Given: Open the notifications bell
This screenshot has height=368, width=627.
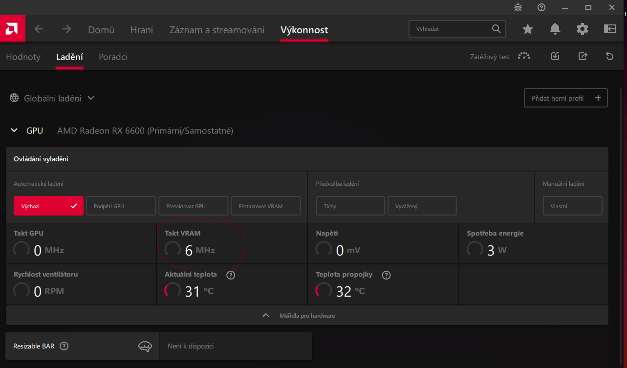Looking at the screenshot, I should [x=555, y=29].
